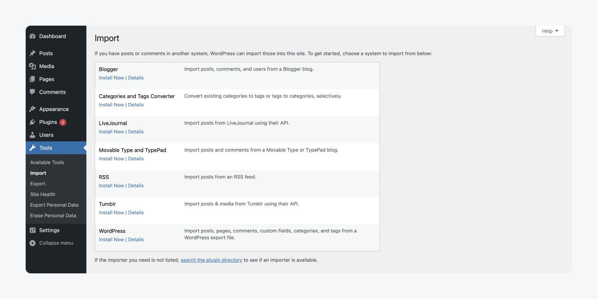Viewport: 598px width, 299px height.
Task: Open Available Tools from the Tools submenu
Action: [x=47, y=162]
